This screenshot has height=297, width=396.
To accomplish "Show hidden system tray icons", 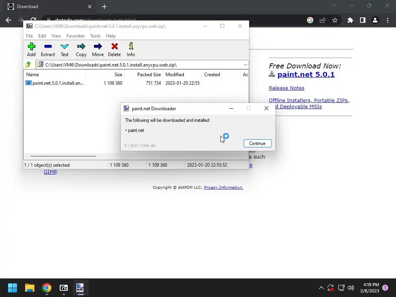I will (x=321, y=288).
